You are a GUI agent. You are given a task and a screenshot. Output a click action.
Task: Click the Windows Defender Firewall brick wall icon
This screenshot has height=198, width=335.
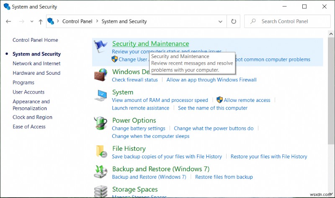[100, 75]
